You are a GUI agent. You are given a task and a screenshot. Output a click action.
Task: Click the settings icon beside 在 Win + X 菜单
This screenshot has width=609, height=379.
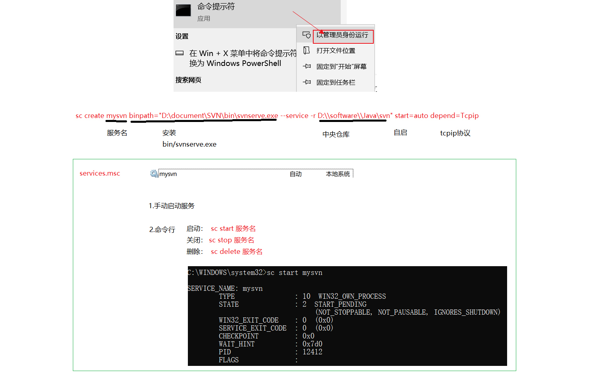[180, 53]
